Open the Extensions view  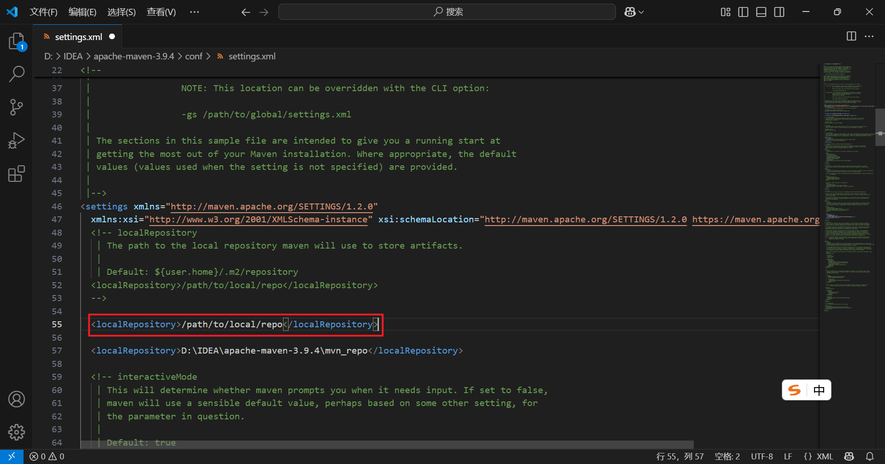point(17,174)
